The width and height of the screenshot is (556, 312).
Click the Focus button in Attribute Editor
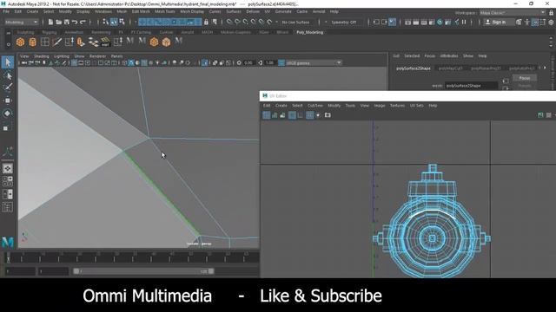click(x=525, y=78)
